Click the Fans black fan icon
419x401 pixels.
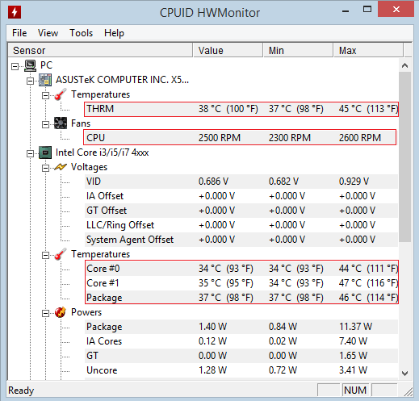61,123
